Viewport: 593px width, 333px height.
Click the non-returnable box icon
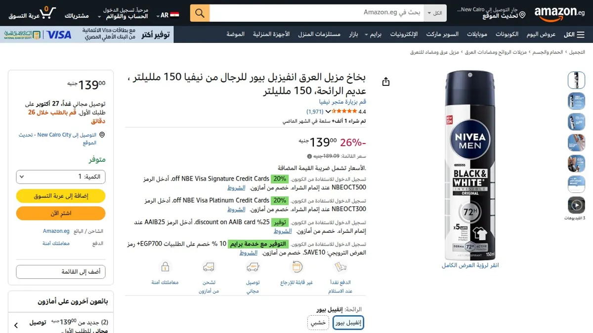coord(296,267)
